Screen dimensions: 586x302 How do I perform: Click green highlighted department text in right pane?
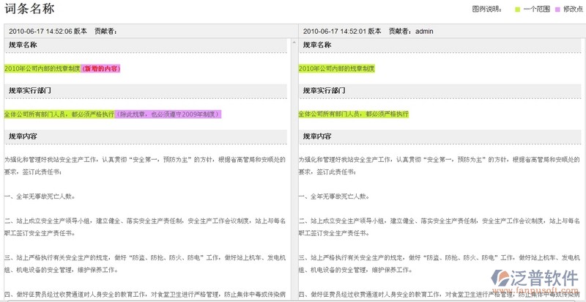tap(353, 114)
